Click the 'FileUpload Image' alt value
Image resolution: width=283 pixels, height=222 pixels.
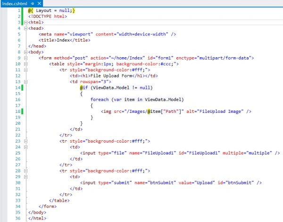[x=221, y=111]
